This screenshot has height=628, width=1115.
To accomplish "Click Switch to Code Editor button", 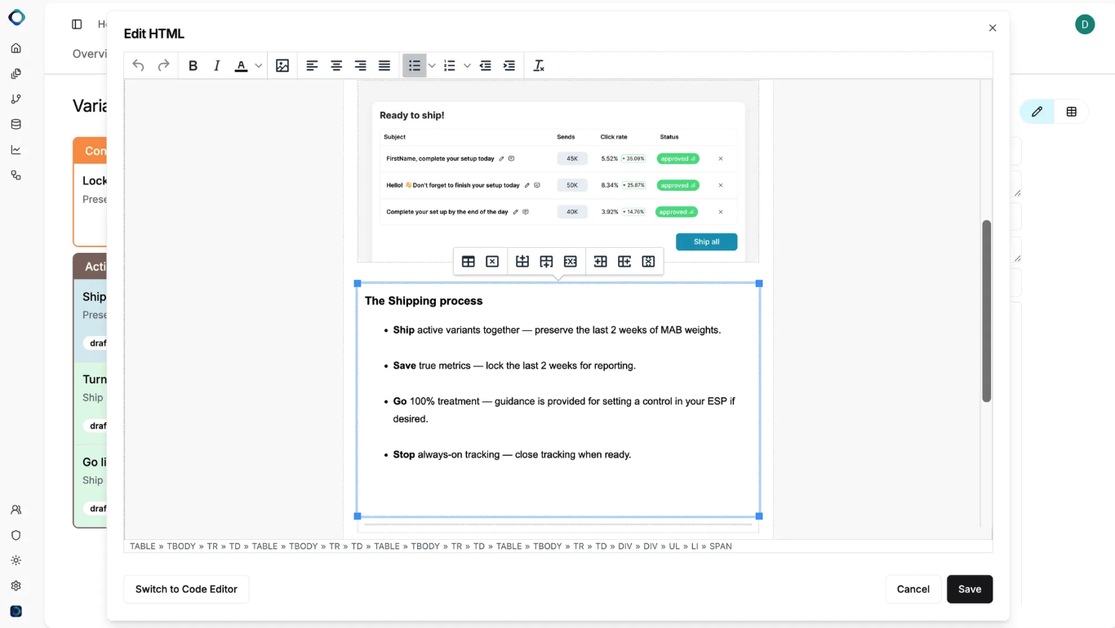I will [x=186, y=589].
